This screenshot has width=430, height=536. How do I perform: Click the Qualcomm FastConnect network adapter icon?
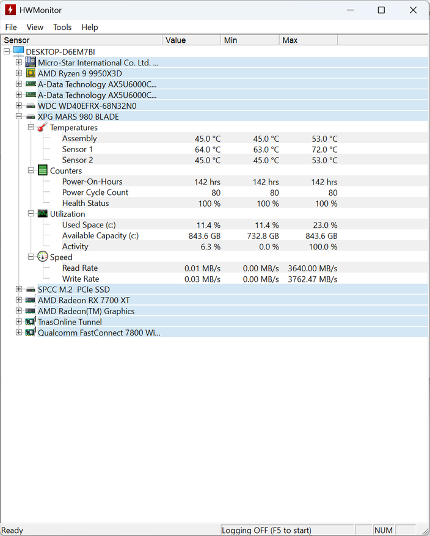click(x=31, y=332)
